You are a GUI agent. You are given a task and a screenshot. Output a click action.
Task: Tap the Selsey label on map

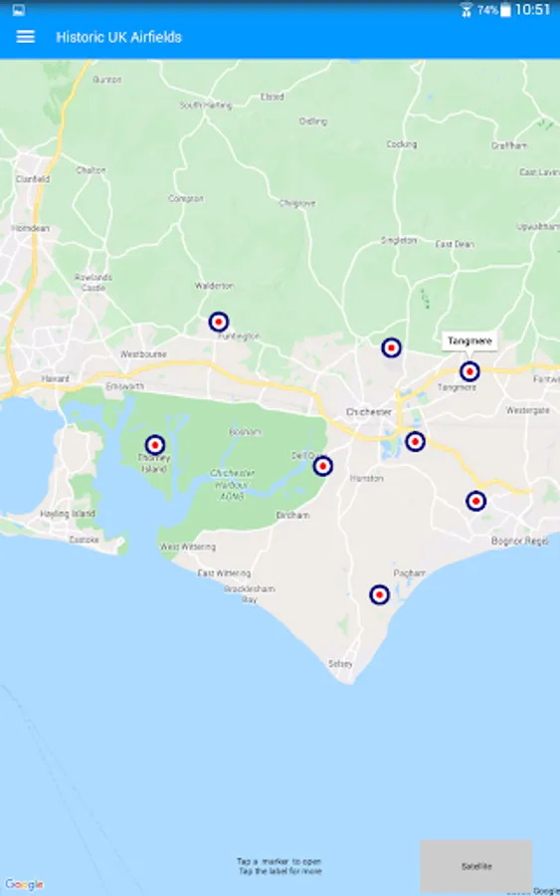coord(340,664)
